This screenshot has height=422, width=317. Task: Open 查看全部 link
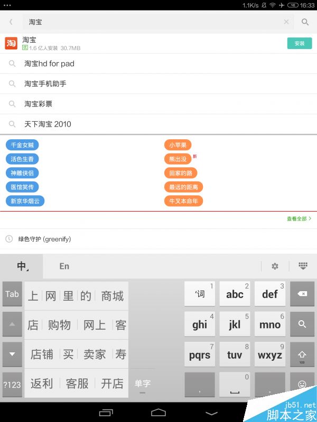pos(299,219)
